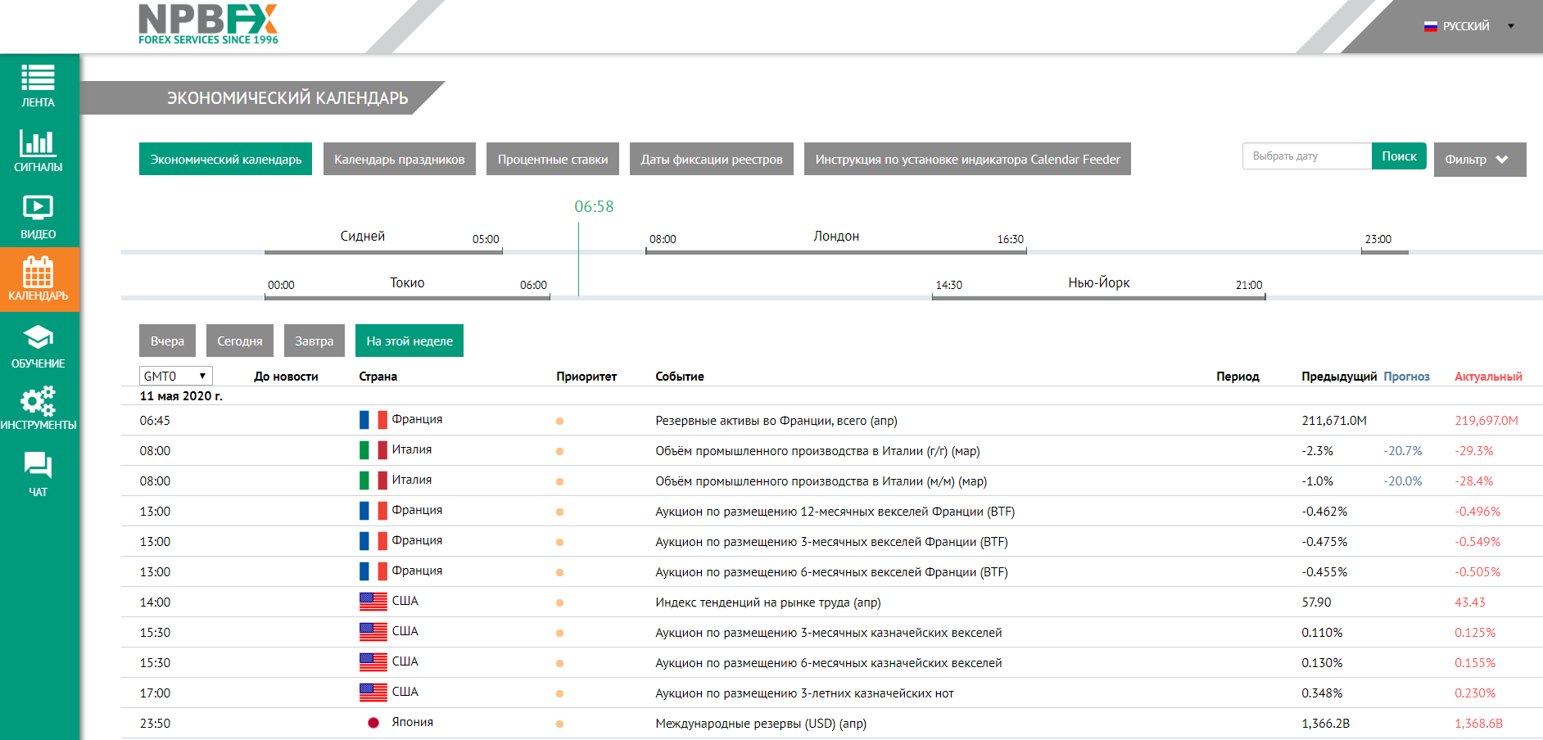Switch to Процентные ставки tab
The height and width of the screenshot is (740, 1543).
tap(552, 160)
